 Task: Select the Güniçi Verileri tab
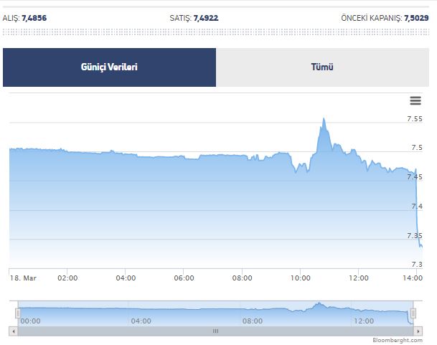[x=109, y=67]
